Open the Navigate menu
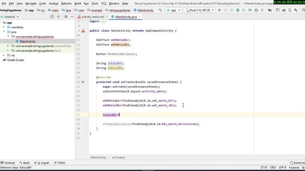 pyautogui.click(x=31, y=3)
